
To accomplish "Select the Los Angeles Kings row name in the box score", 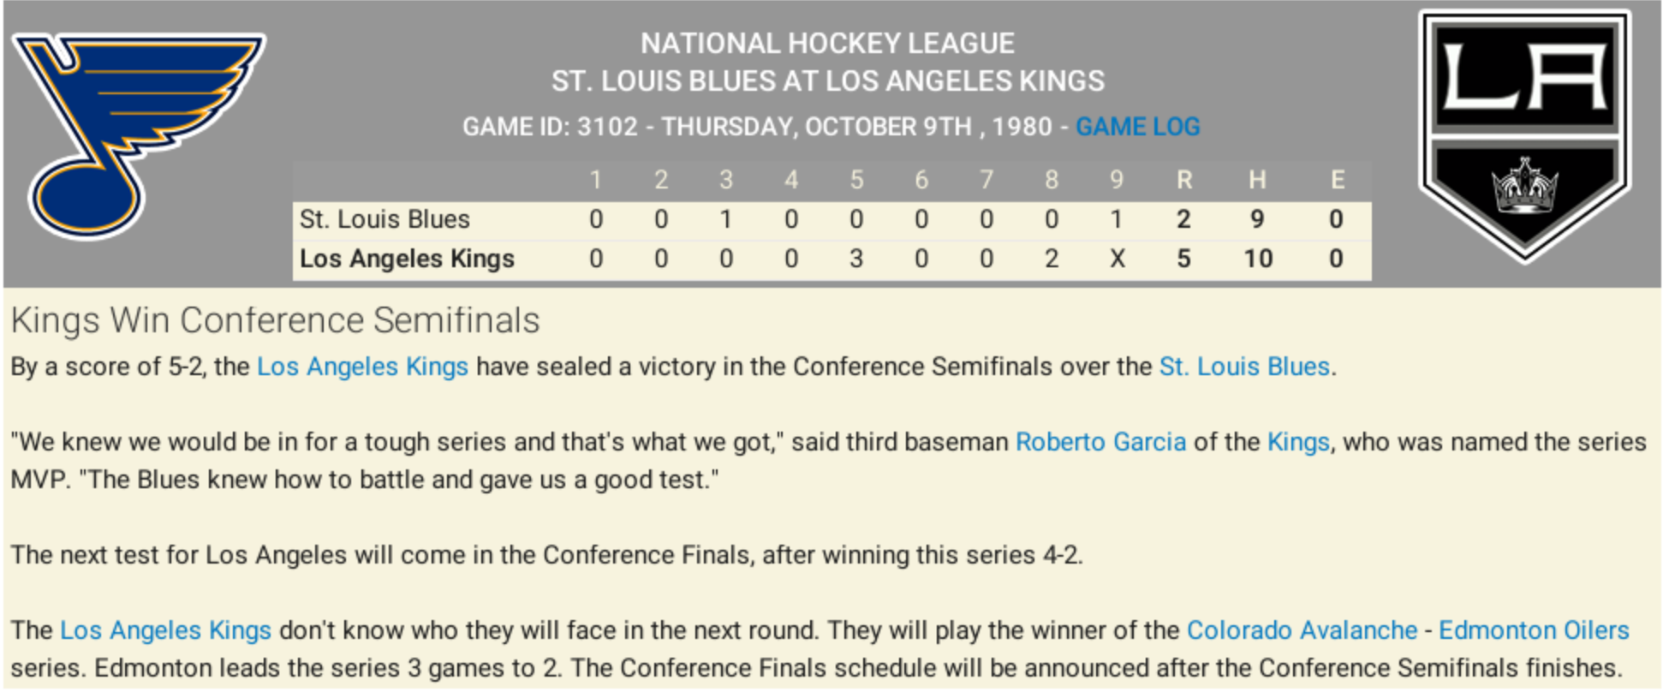I will click(x=407, y=259).
